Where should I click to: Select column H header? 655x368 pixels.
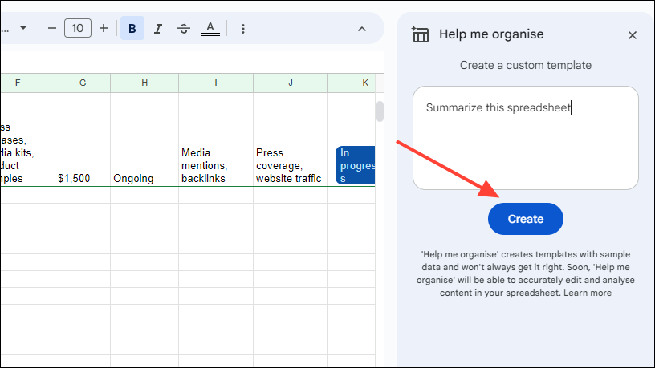(144, 83)
